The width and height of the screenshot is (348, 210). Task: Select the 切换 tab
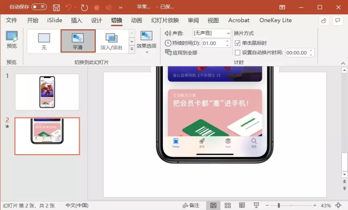tap(117, 20)
